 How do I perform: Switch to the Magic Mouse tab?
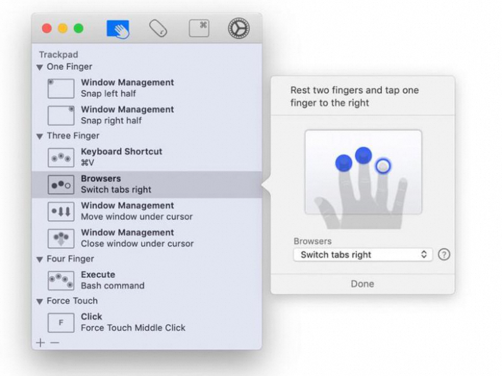tap(158, 29)
